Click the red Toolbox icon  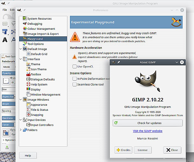[x=28, y=74]
